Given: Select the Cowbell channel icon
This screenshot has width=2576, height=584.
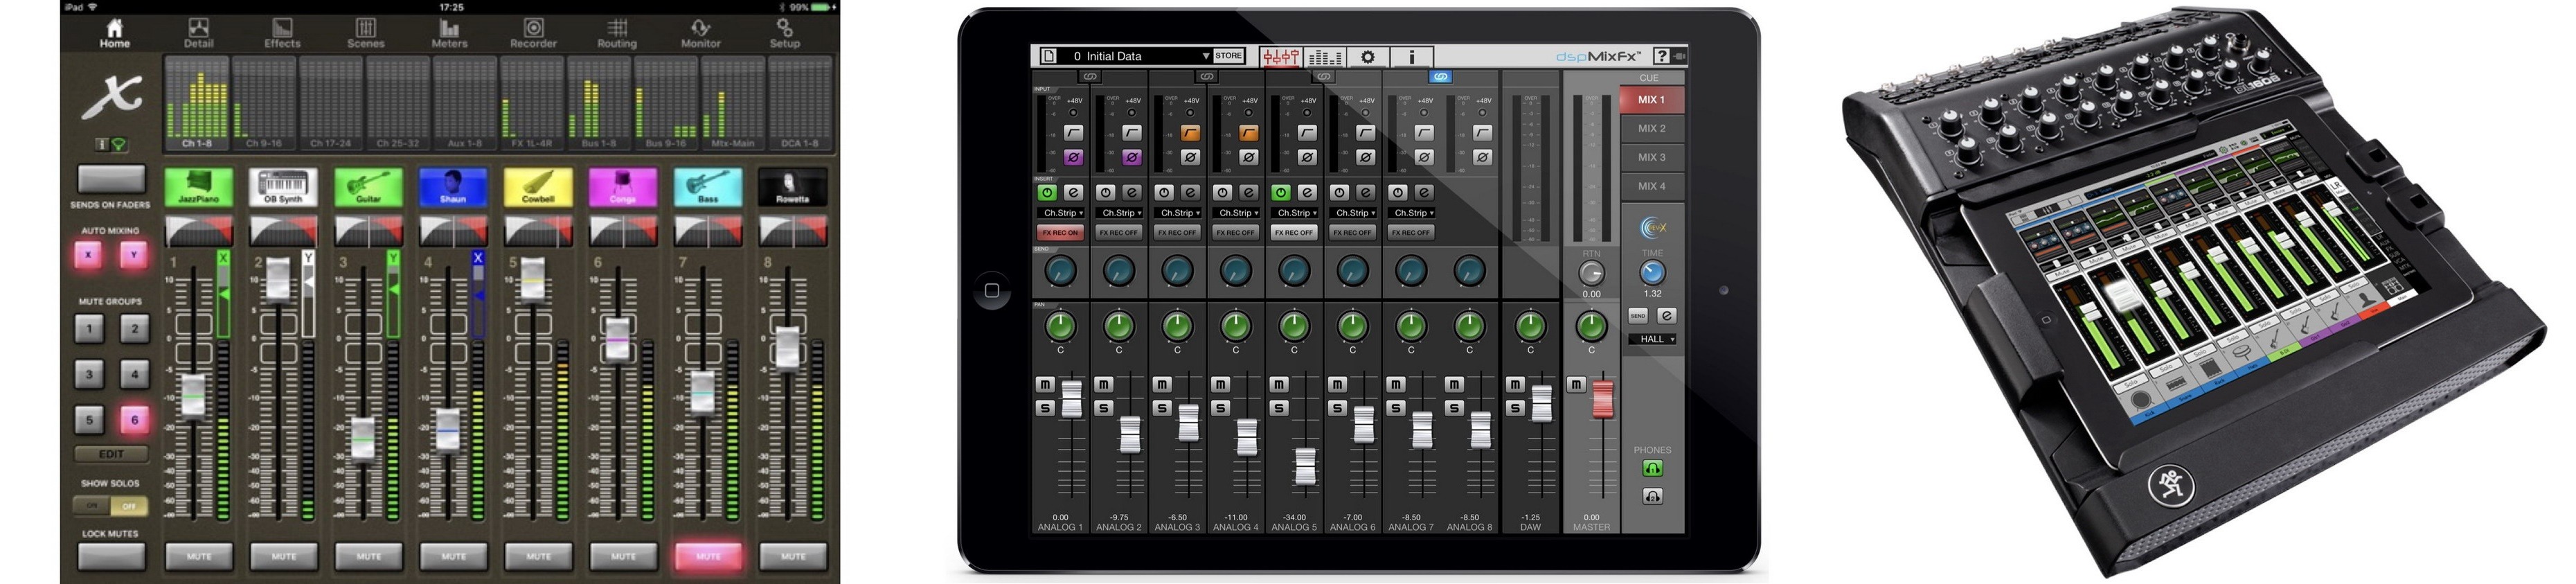Looking at the screenshot, I should click(x=538, y=186).
